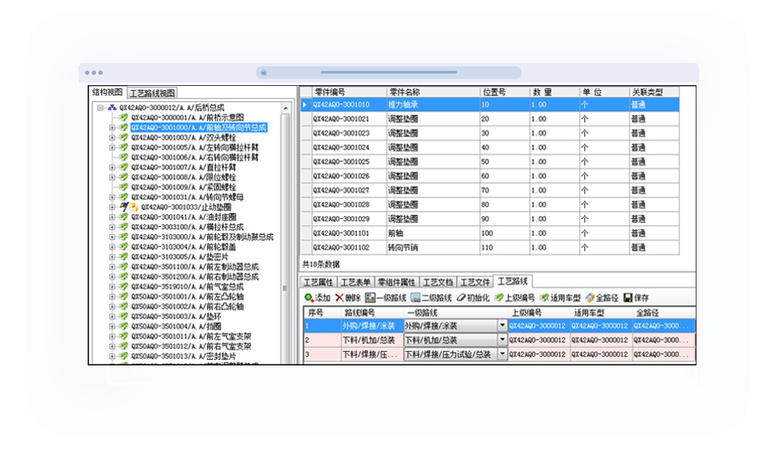Click the 初始化 eraser icon
Image resolution: width=777 pixels, height=449 pixels.
pos(461,298)
